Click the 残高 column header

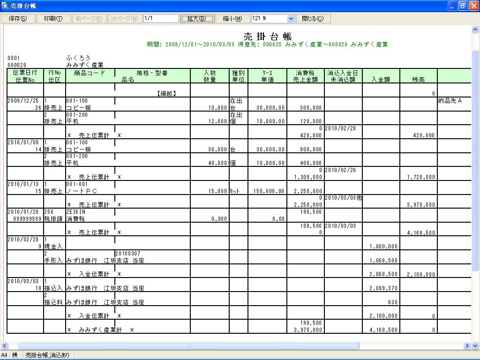point(418,80)
